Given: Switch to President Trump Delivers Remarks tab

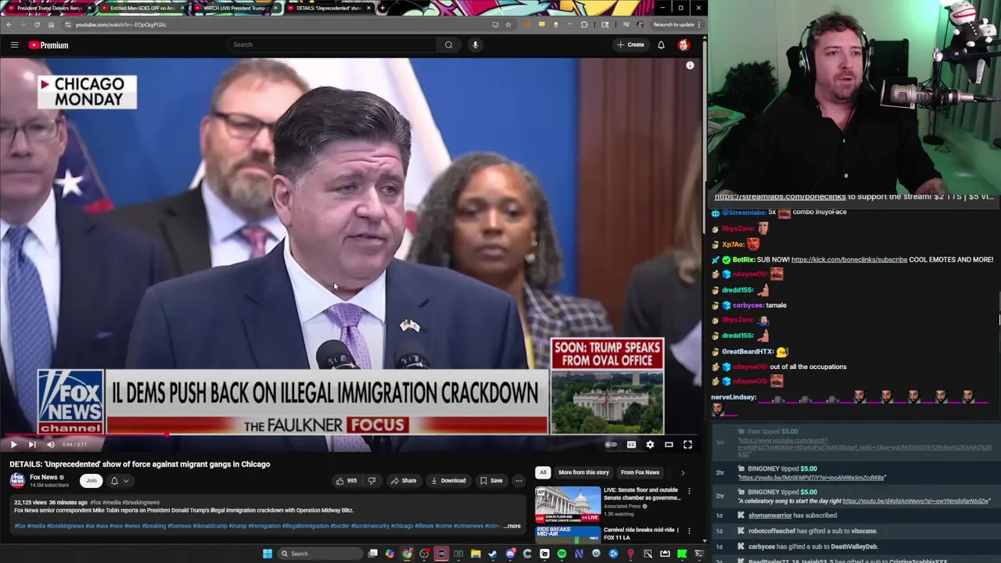Looking at the screenshot, I should [x=49, y=8].
